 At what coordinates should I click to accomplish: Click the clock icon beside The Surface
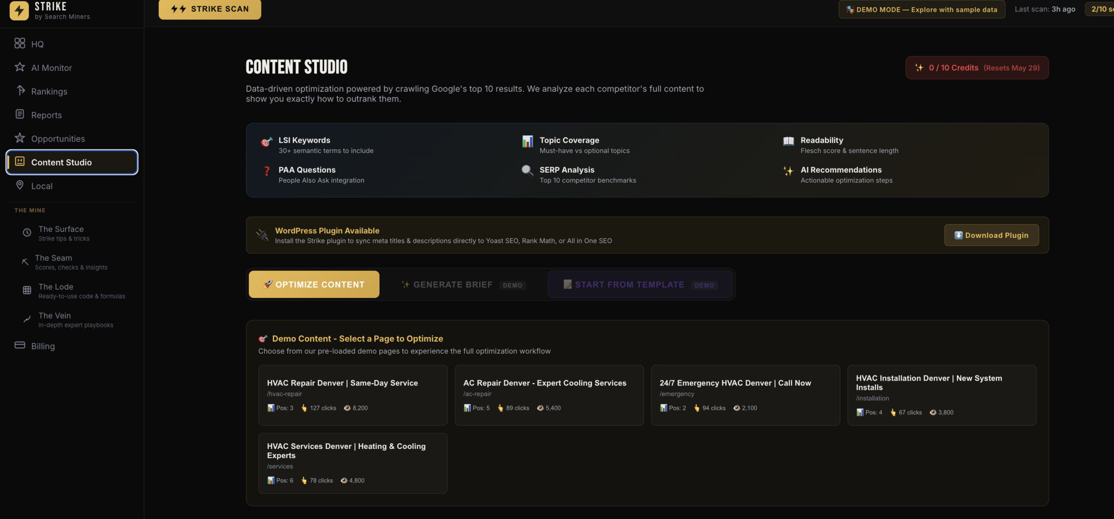[x=27, y=233]
